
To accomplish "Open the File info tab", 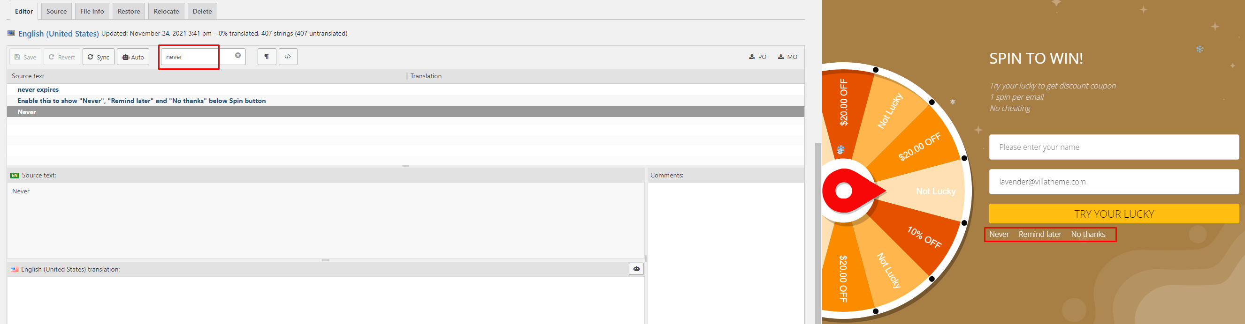I will [92, 11].
